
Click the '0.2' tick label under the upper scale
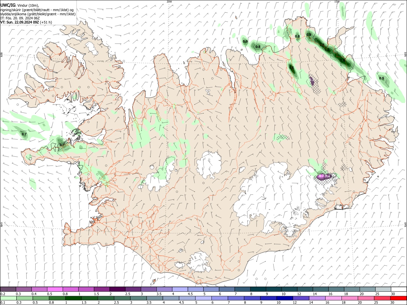click(3, 294)
